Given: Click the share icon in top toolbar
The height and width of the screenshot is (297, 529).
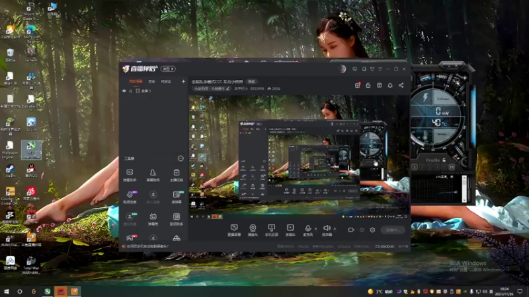Looking at the screenshot, I should 401,85.
